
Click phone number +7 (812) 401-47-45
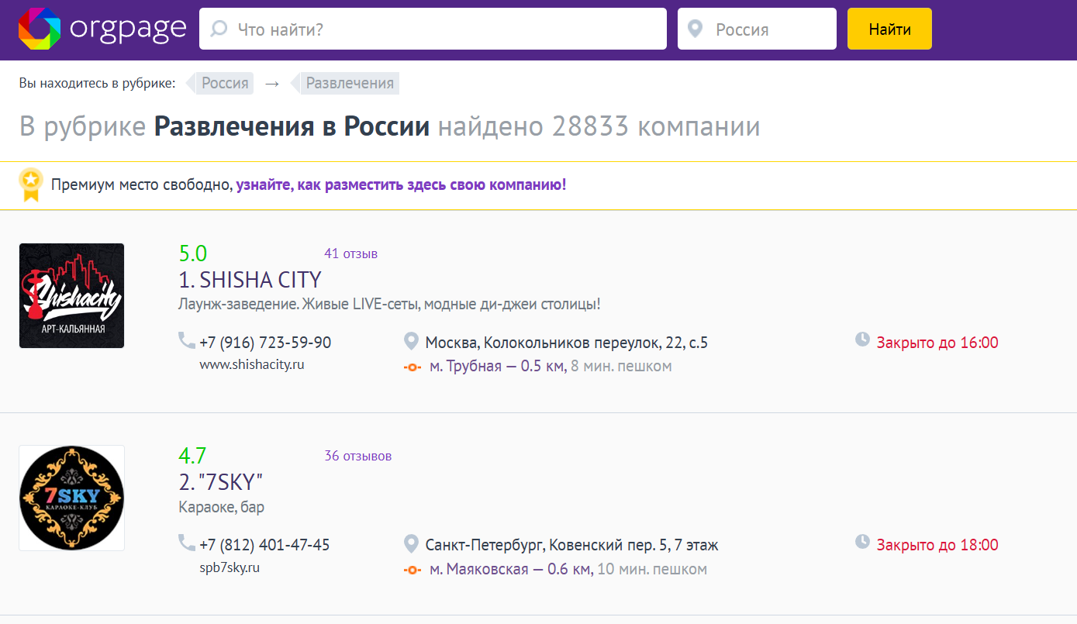pos(264,545)
